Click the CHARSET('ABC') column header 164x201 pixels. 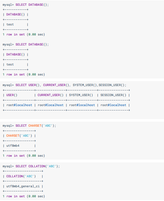(x=19, y=136)
